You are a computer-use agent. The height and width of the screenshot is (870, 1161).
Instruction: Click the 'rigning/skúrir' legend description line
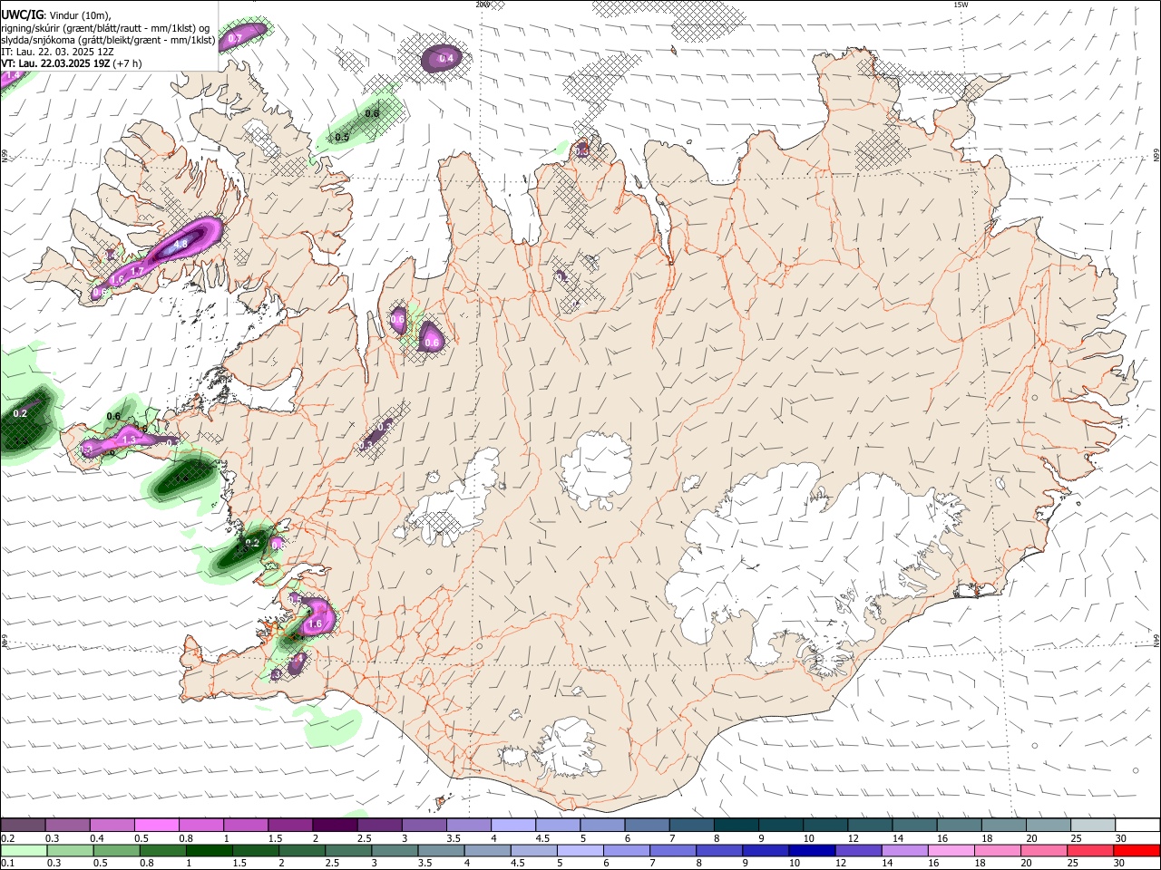click(105, 28)
